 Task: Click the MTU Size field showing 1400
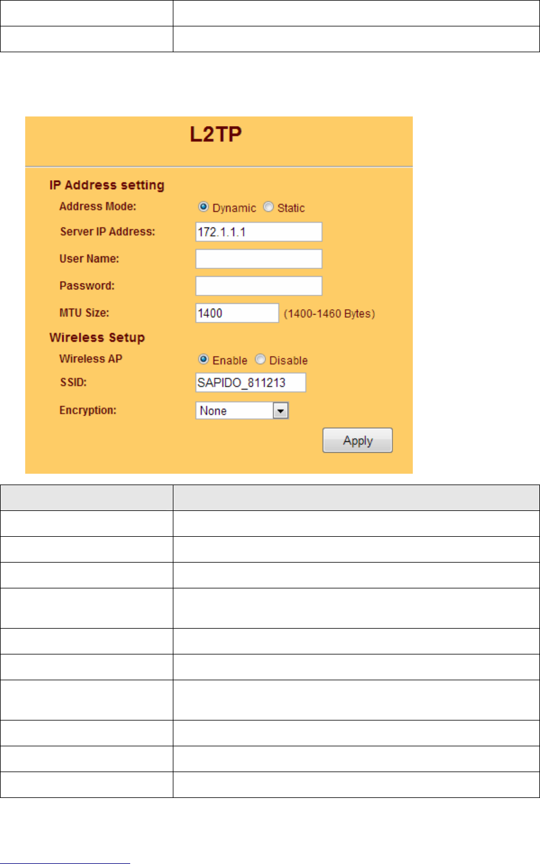237,313
